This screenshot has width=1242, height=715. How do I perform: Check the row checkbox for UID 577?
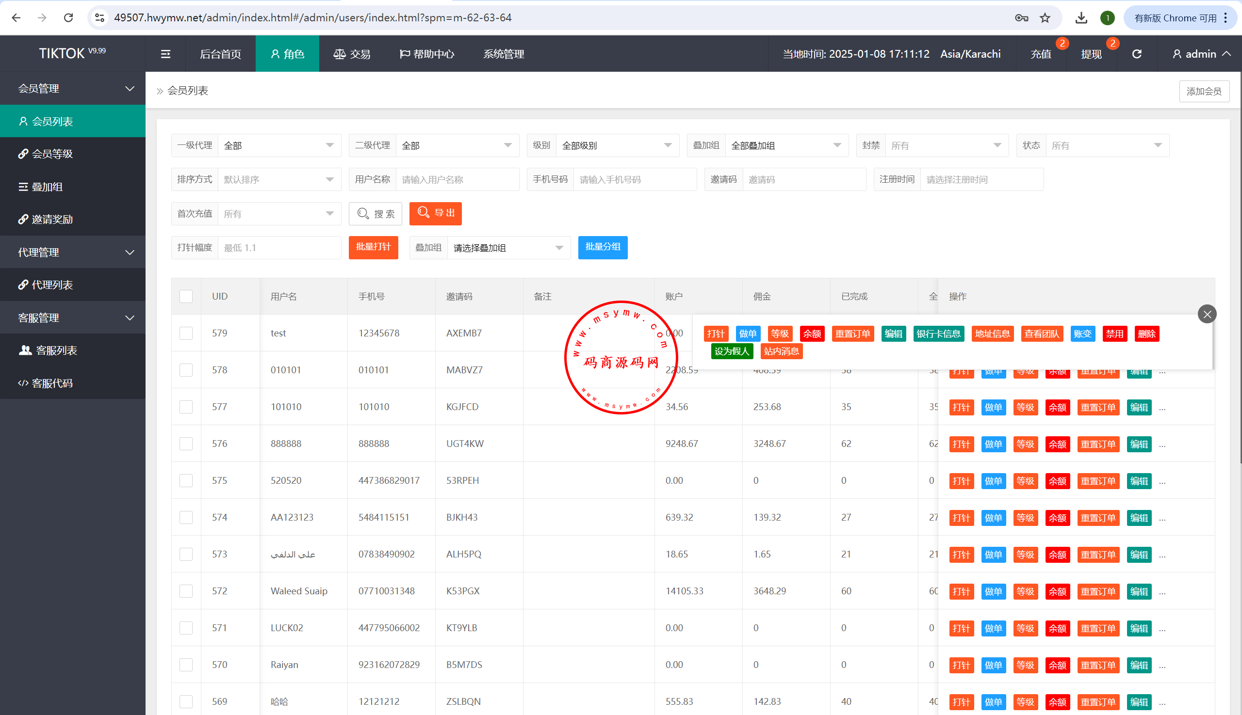(x=186, y=407)
